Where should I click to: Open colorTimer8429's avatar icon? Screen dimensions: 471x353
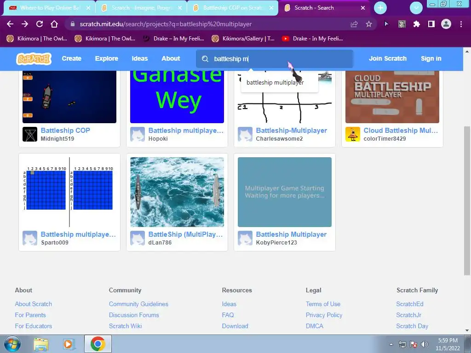coord(353,134)
